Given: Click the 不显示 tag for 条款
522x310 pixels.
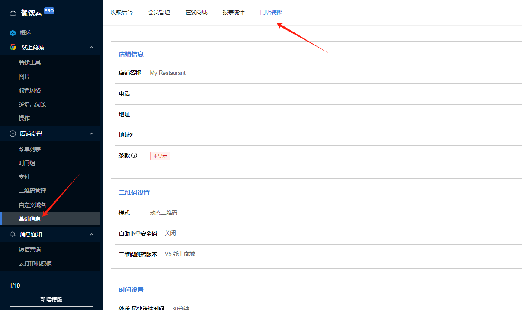Looking at the screenshot, I should 160,156.
